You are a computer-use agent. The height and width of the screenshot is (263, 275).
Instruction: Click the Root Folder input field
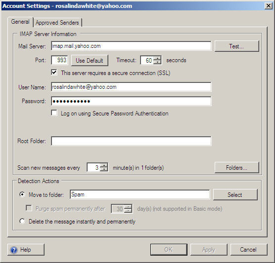(131, 141)
